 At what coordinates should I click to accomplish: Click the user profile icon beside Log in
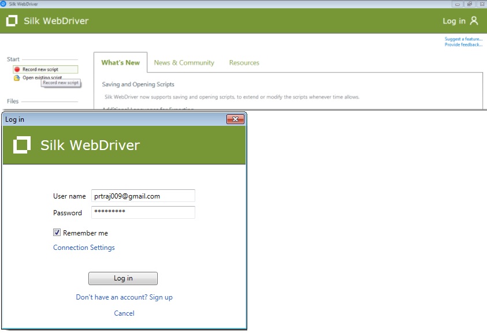tap(474, 21)
